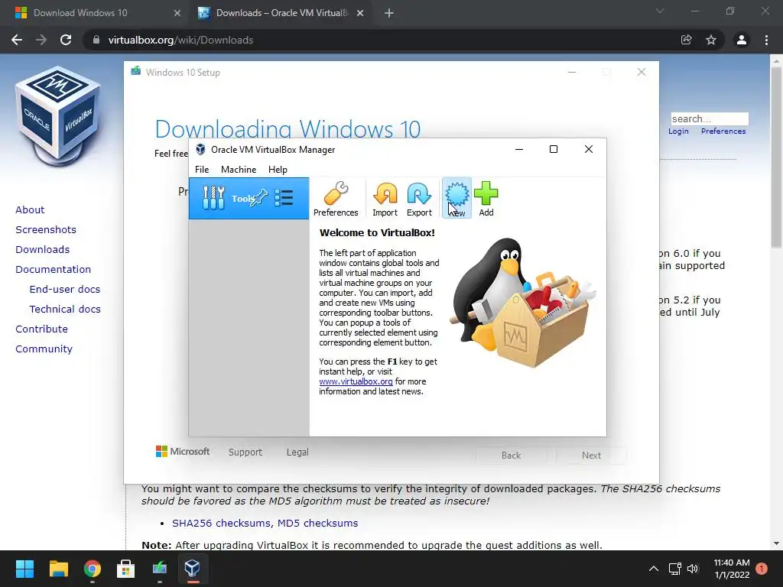Reload the current page
783x587 pixels.
click(x=66, y=40)
